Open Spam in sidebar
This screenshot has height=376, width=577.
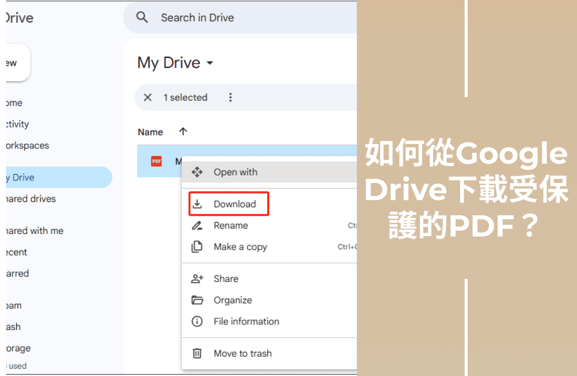(14, 305)
